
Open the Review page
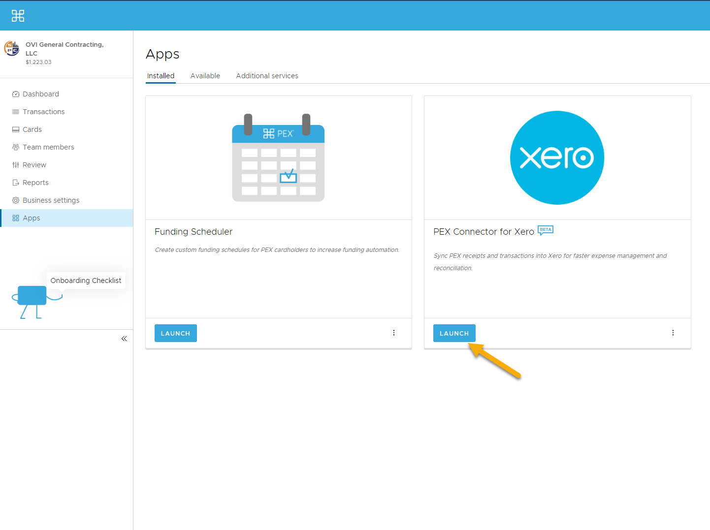click(x=34, y=165)
